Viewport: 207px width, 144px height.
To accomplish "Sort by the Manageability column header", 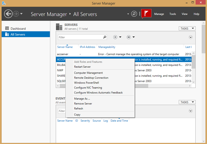I will pos(107,47).
